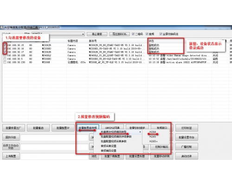This screenshot has width=232, height=186.
Task: Click the status cell stamped 10:12:10
Action: pyautogui.click(x=179, y=55)
